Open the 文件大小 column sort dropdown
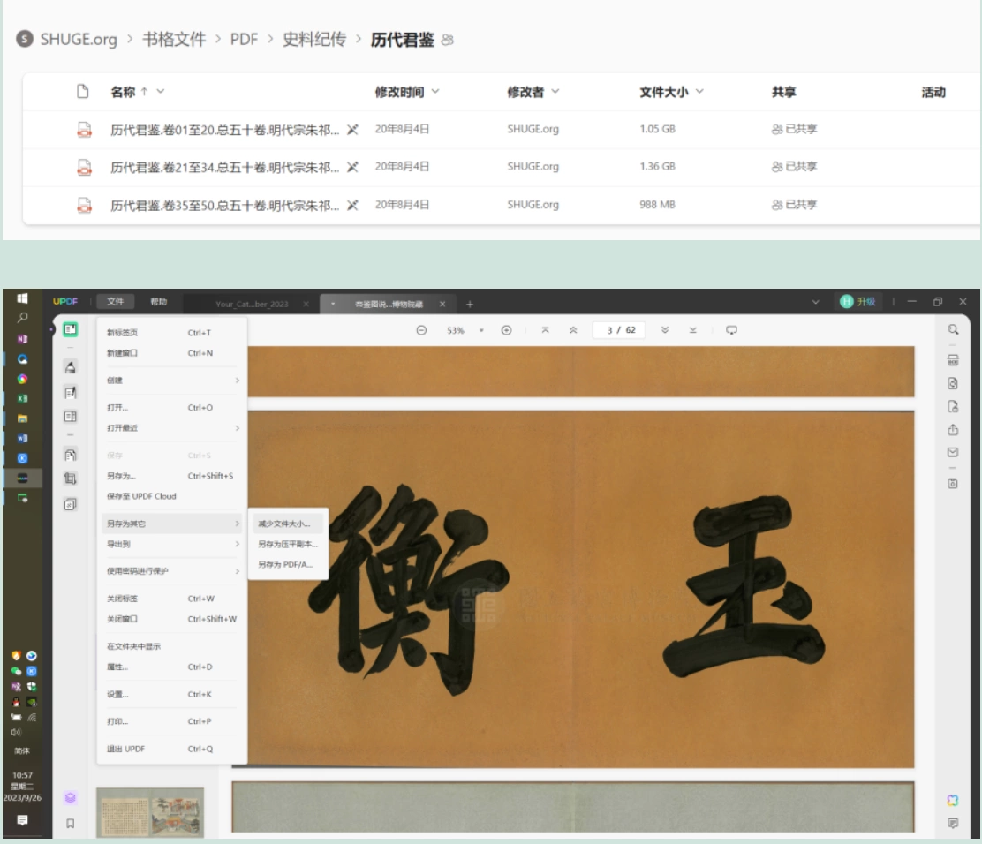The height and width of the screenshot is (844, 982). click(699, 92)
